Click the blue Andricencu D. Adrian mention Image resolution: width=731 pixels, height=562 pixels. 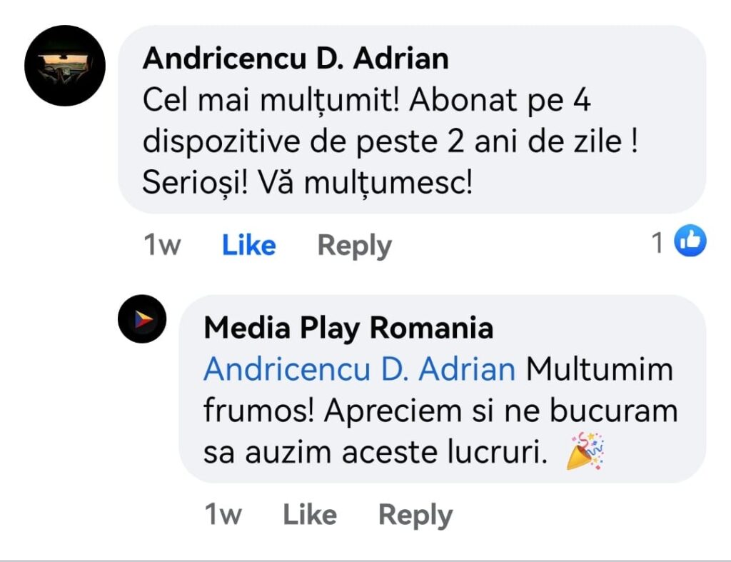coord(359,370)
